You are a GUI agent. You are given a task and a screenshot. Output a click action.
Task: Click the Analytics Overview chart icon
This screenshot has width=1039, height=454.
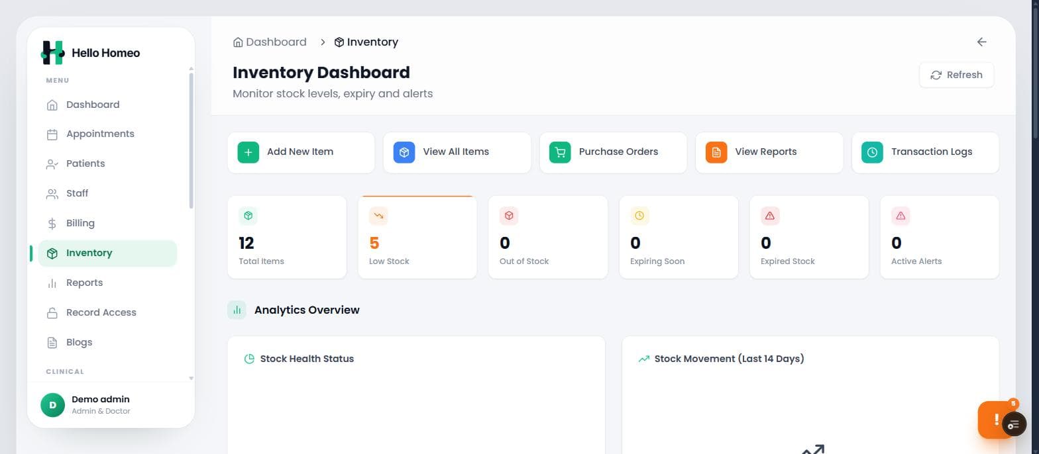(237, 310)
